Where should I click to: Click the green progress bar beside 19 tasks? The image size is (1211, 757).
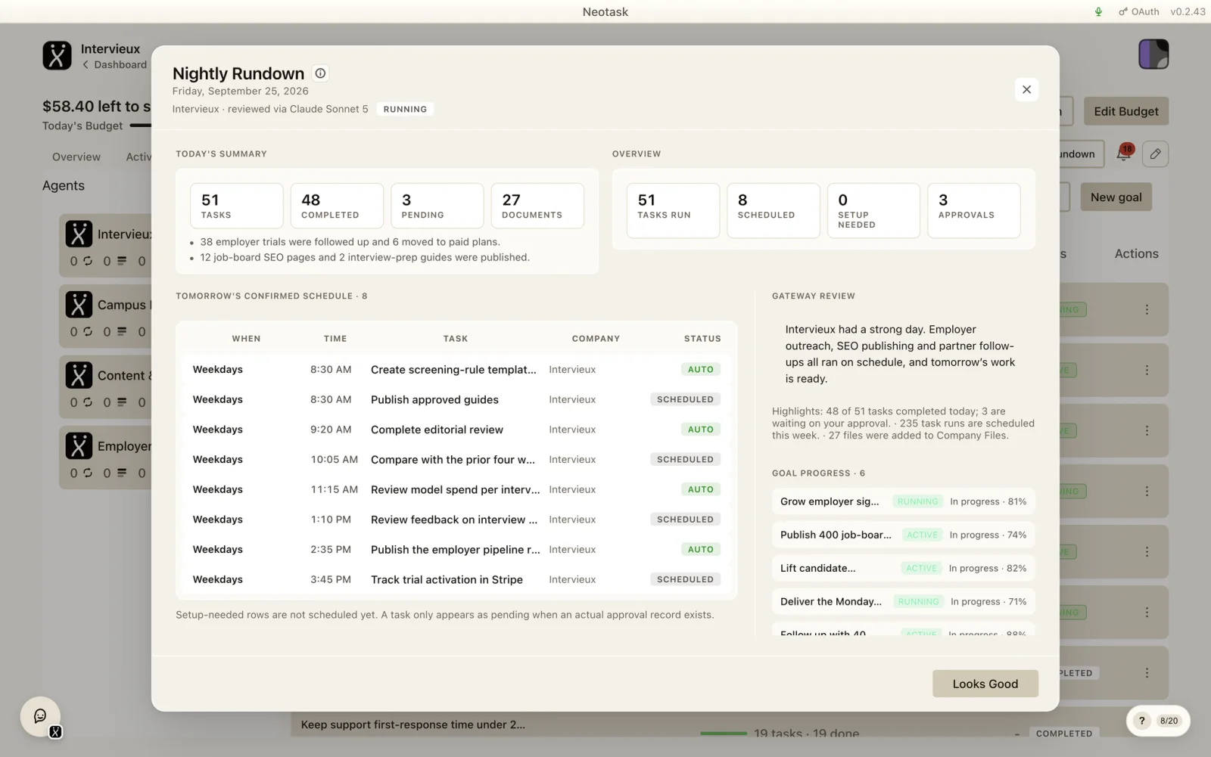click(724, 734)
